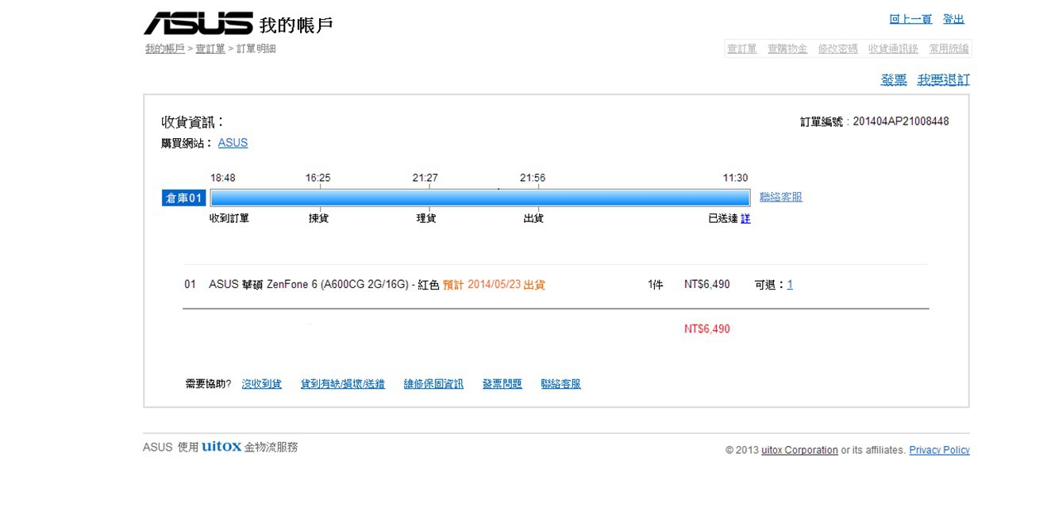This screenshot has height=511, width=1051.
Task: Click returnable quantity link 1
Action: click(790, 284)
